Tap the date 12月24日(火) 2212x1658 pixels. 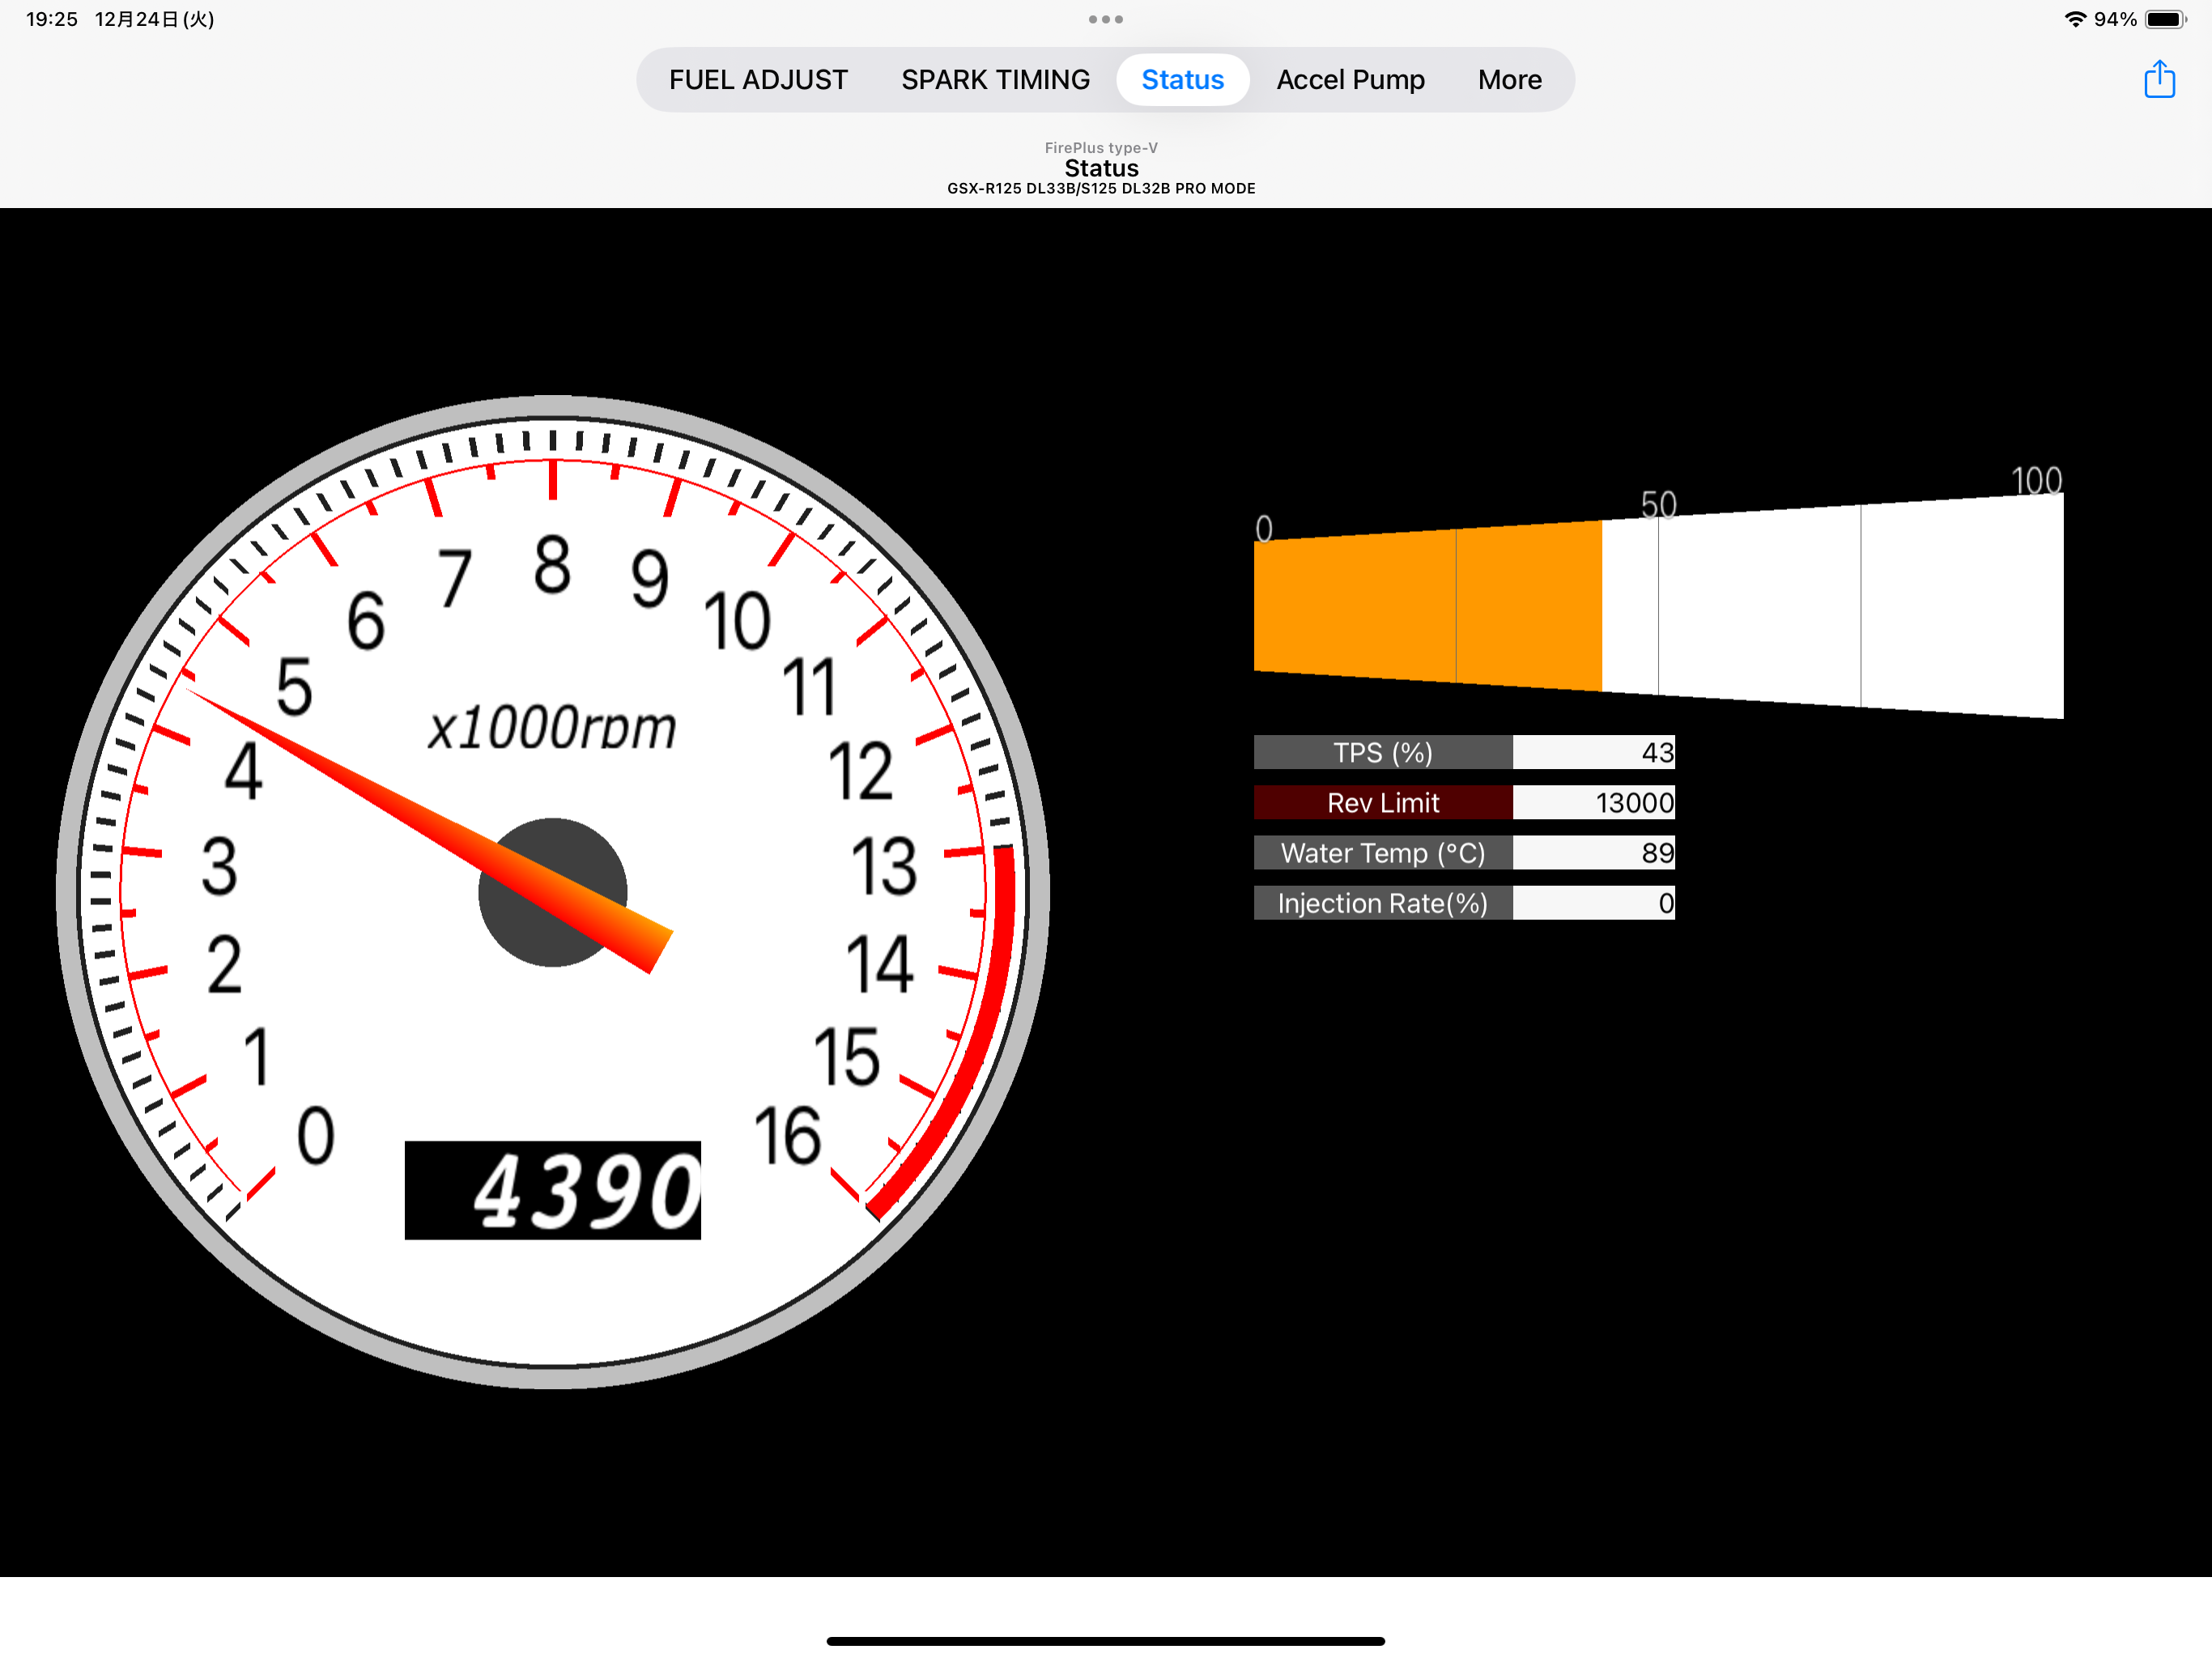point(155,19)
